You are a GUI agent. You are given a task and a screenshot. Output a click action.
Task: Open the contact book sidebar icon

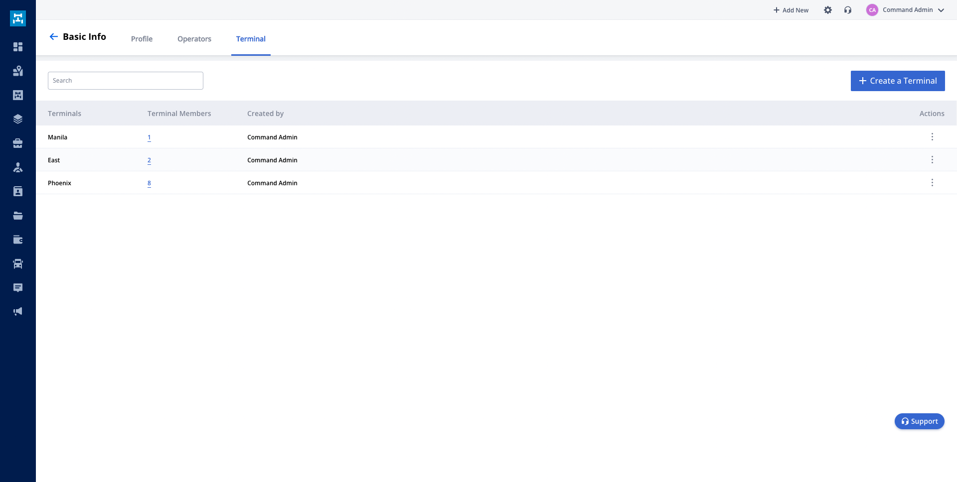(x=18, y=191)
